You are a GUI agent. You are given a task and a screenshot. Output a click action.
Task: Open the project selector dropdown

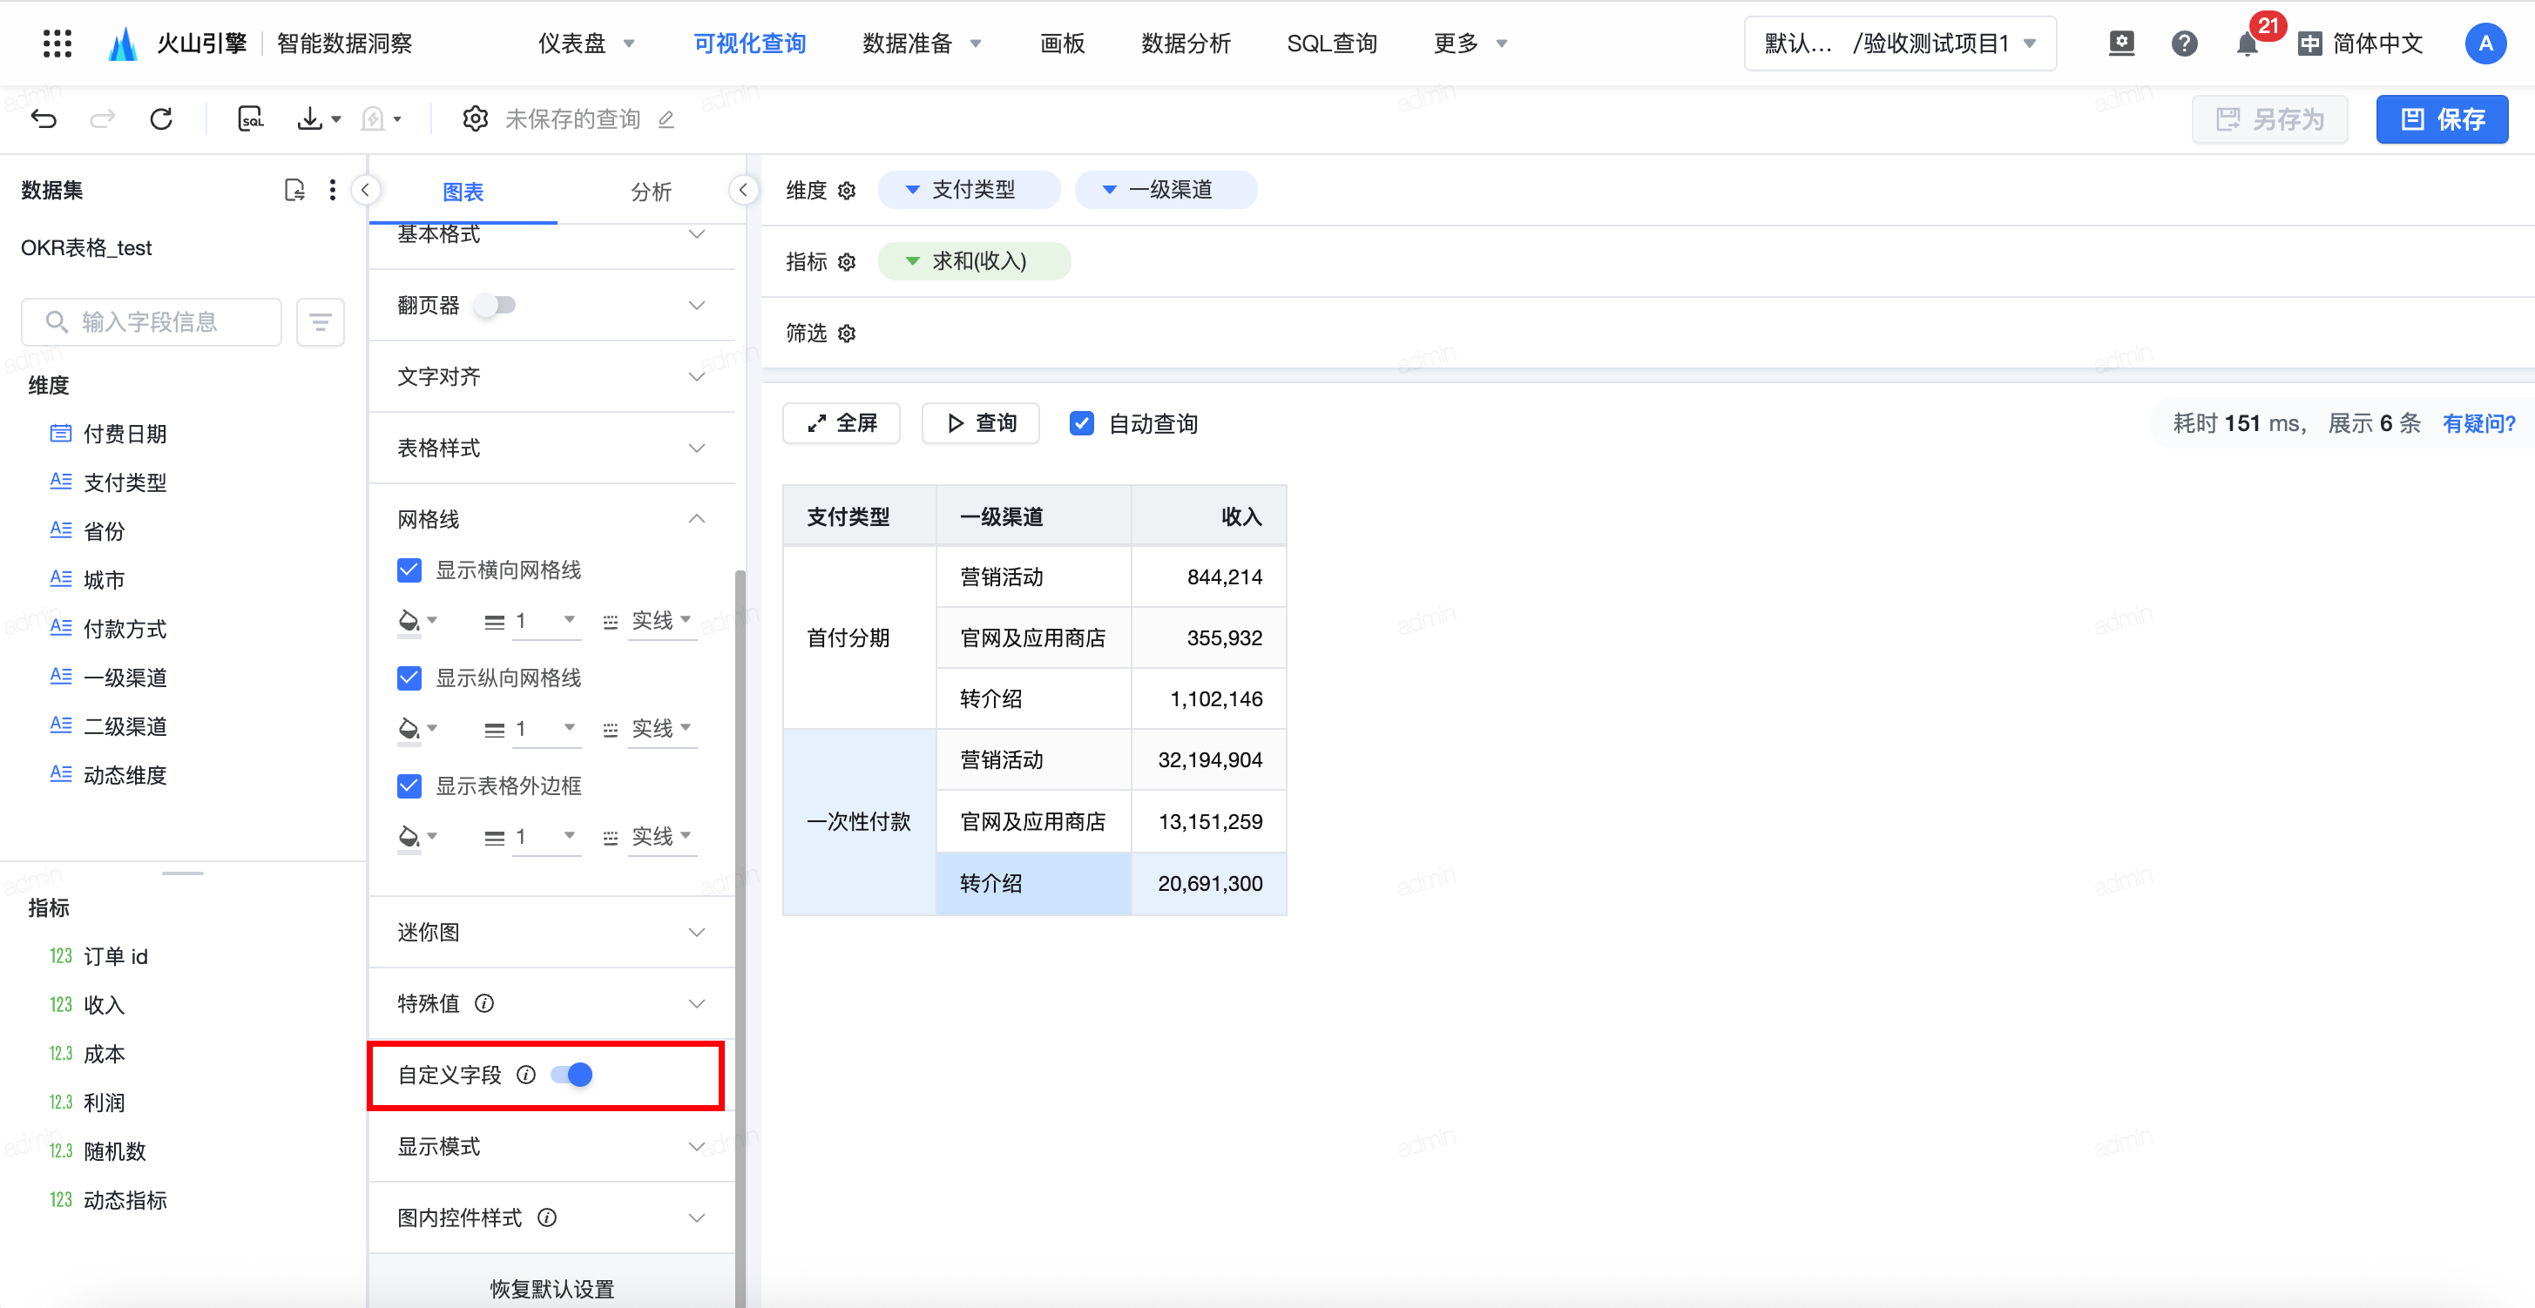tap(1899, 44)
